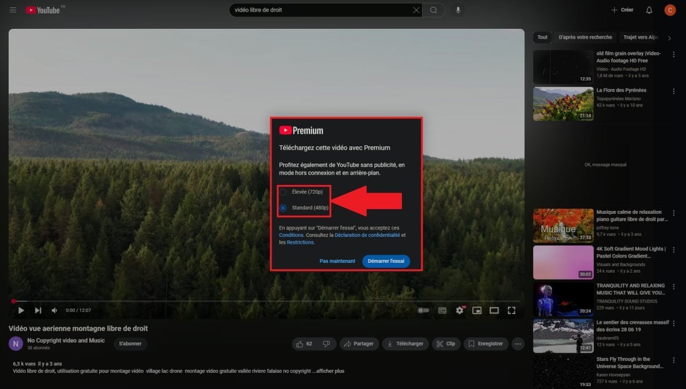Viewport: 686px width, 389px height.
Task: Open 4K Soft Gradient Mood Lights thumbnail
Action: [563, 263]
